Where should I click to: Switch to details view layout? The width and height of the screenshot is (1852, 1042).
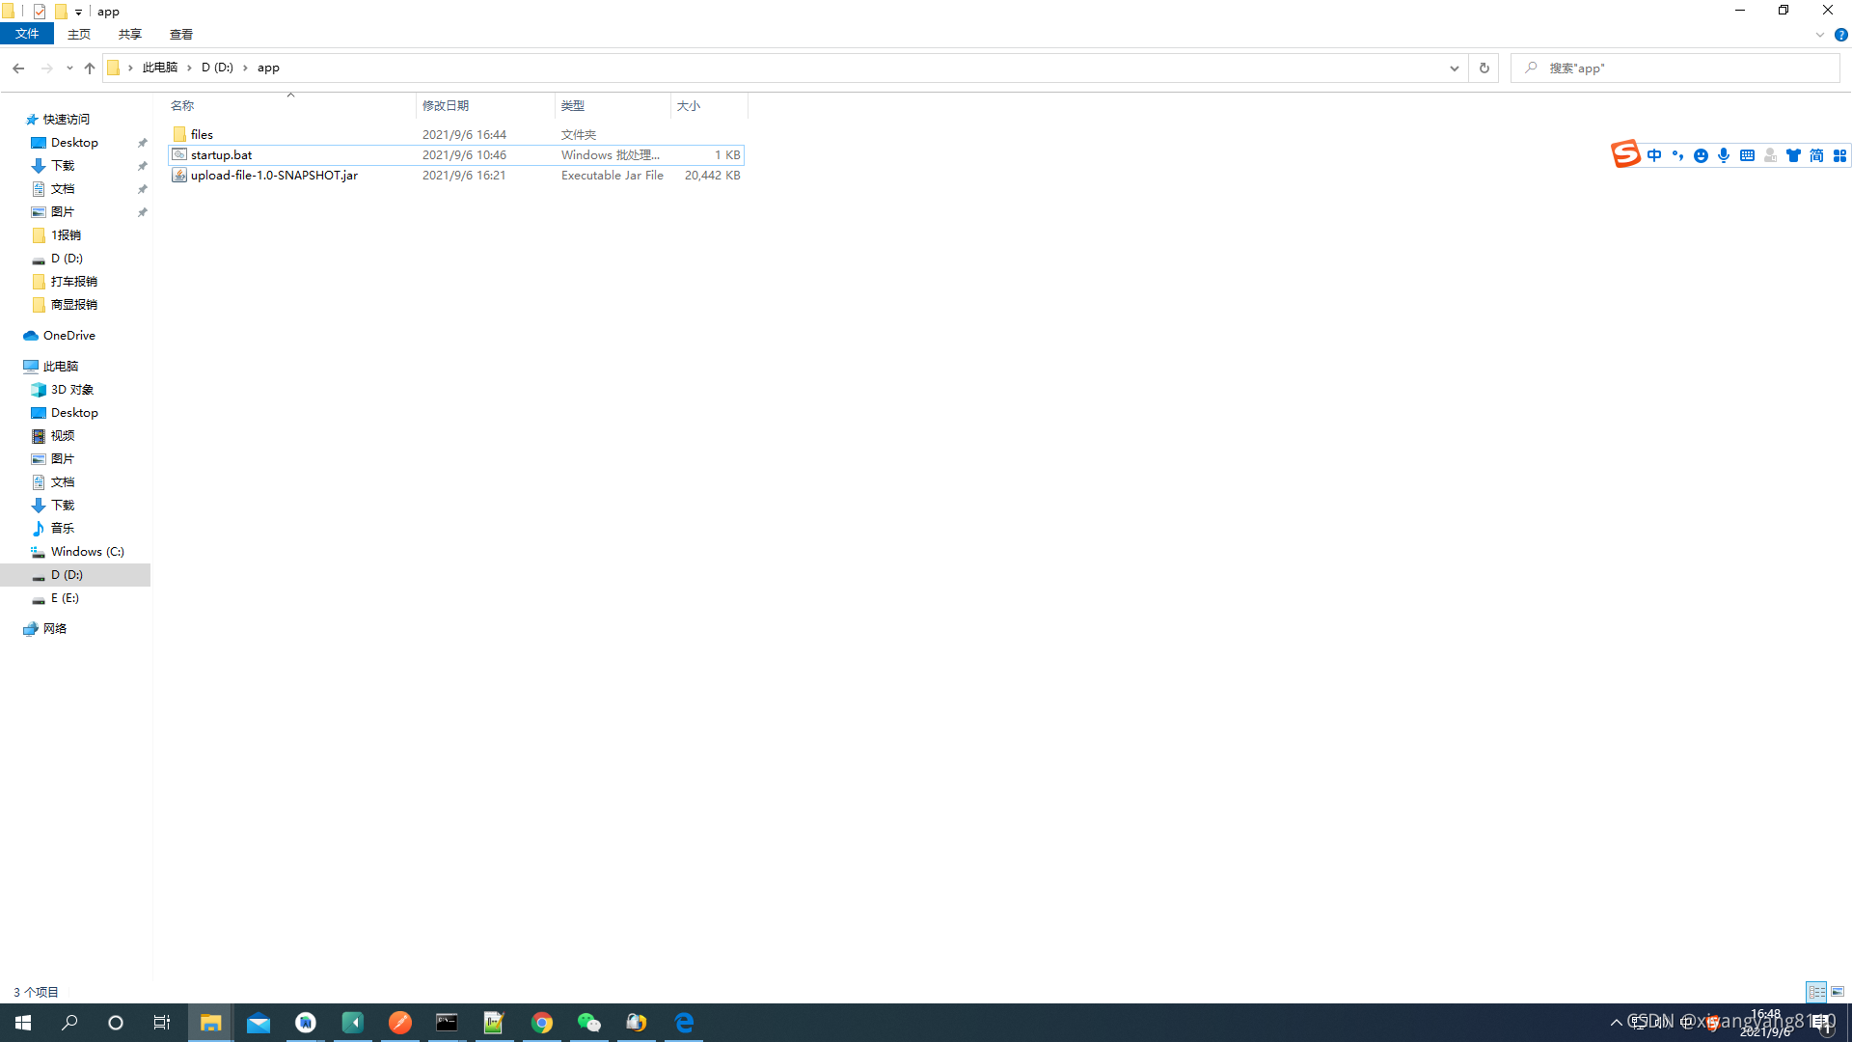(x=1816, y=992)
